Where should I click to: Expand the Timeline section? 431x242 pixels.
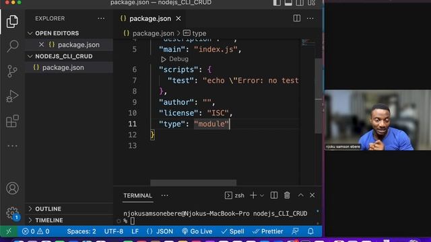pos(49,220)
